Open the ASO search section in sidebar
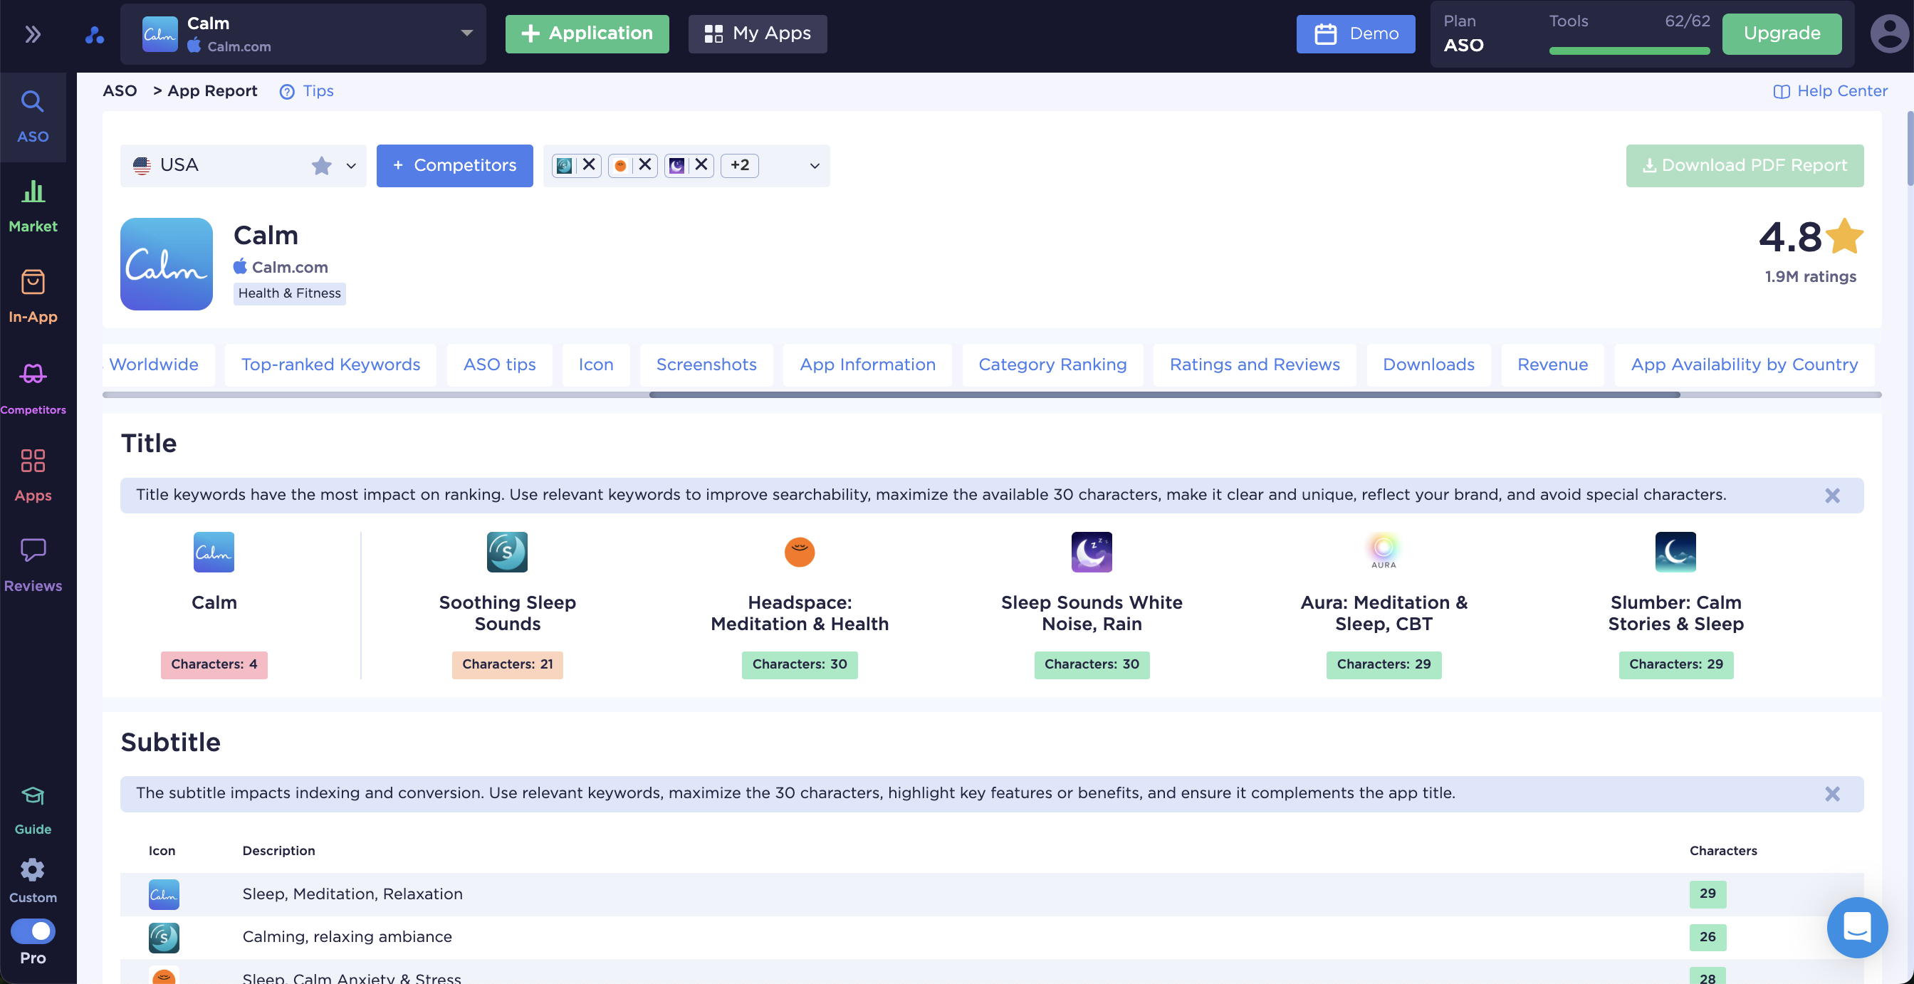 [x=33, y=117]
